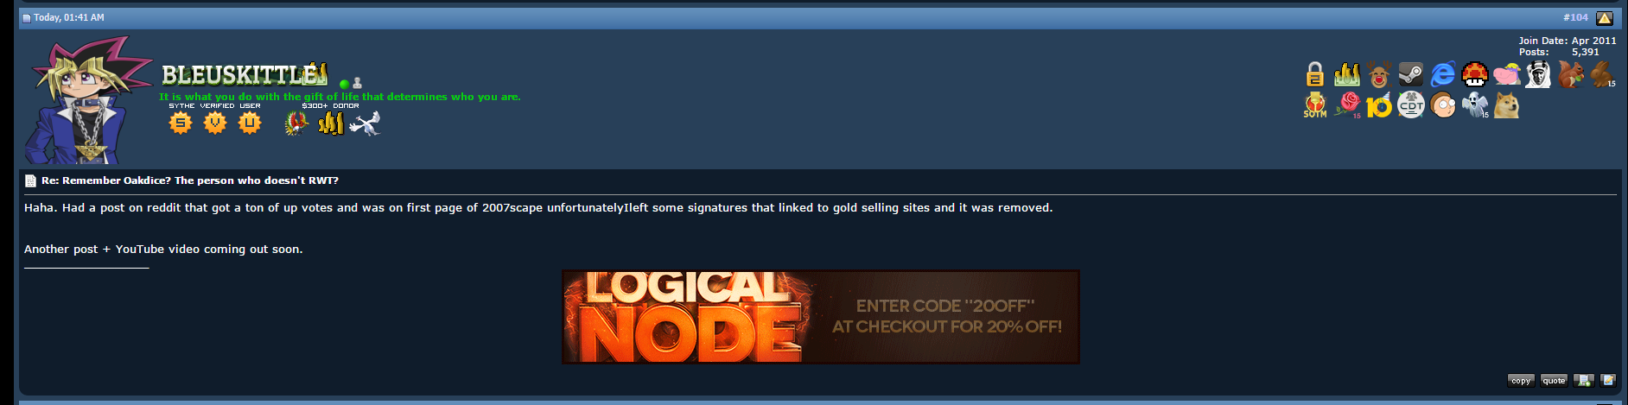Open BleuSkittle's username profile link
Screen dimensions: 1628x405
245,75
